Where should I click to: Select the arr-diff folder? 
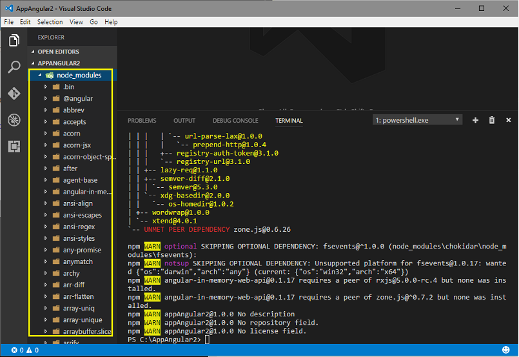pyautogui.click(x=72, y=285)
